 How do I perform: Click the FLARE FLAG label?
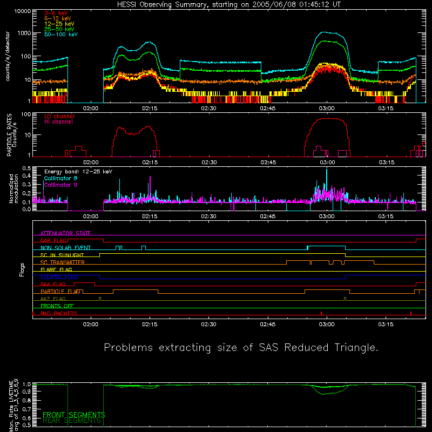click(56, 269)
